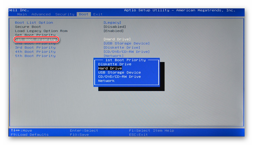Toggle Load Legacy Option Rom [Enabled] value
Screen dimensions: 253x145
113,31
